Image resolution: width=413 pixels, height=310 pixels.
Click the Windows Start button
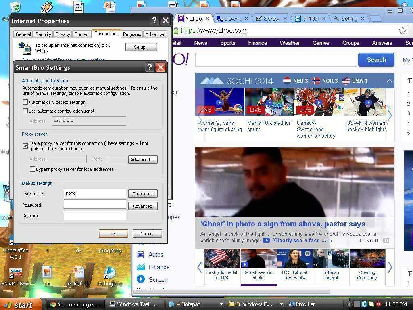click(x=21, y=304)
